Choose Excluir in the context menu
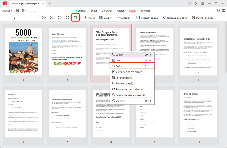Screen dimensions: 227x148 coord(132,66)
